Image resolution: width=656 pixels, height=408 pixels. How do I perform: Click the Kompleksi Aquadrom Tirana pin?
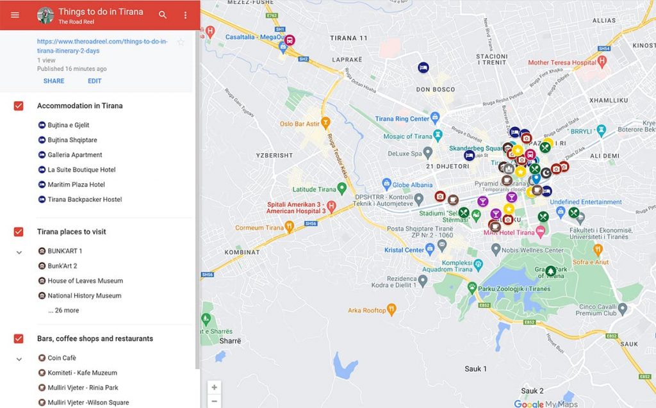[x=479, y=264]
